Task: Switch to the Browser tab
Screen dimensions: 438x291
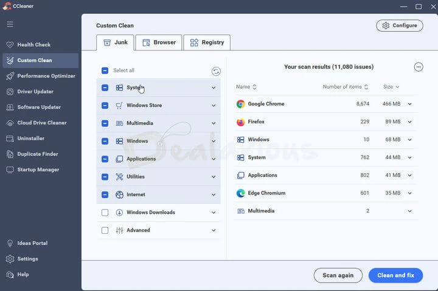Action: click(158, 43)
